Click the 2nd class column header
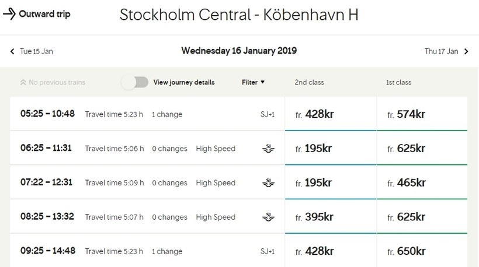This screenshot has width=479, height=267. coord(309,82)
